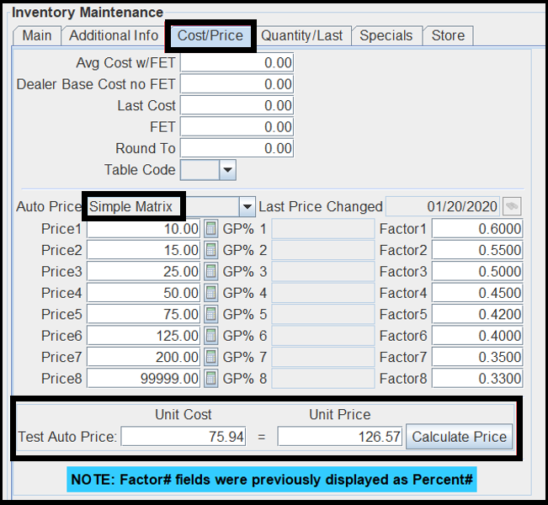
Task: Edit the Price1 field showing 10.00
Action: click(144, 229)
